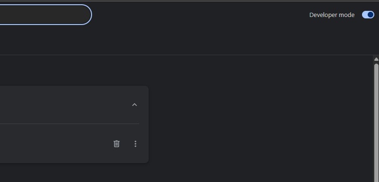
Task: Select the upward caret icon in card
Action: coord(135,105)
